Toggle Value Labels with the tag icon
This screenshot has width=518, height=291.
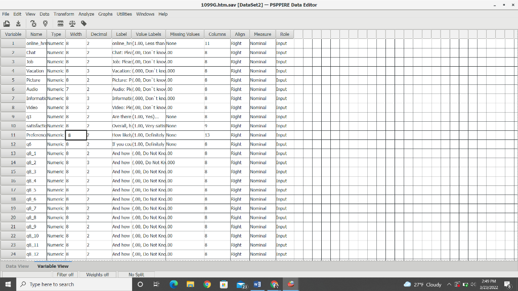click(x=83, y=23)
